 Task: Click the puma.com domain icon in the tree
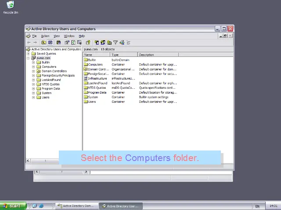click(x=33, y=58)
